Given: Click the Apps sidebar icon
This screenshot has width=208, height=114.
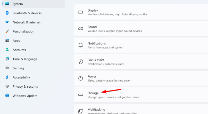Looking at the screenshot, I should (7, 41).
